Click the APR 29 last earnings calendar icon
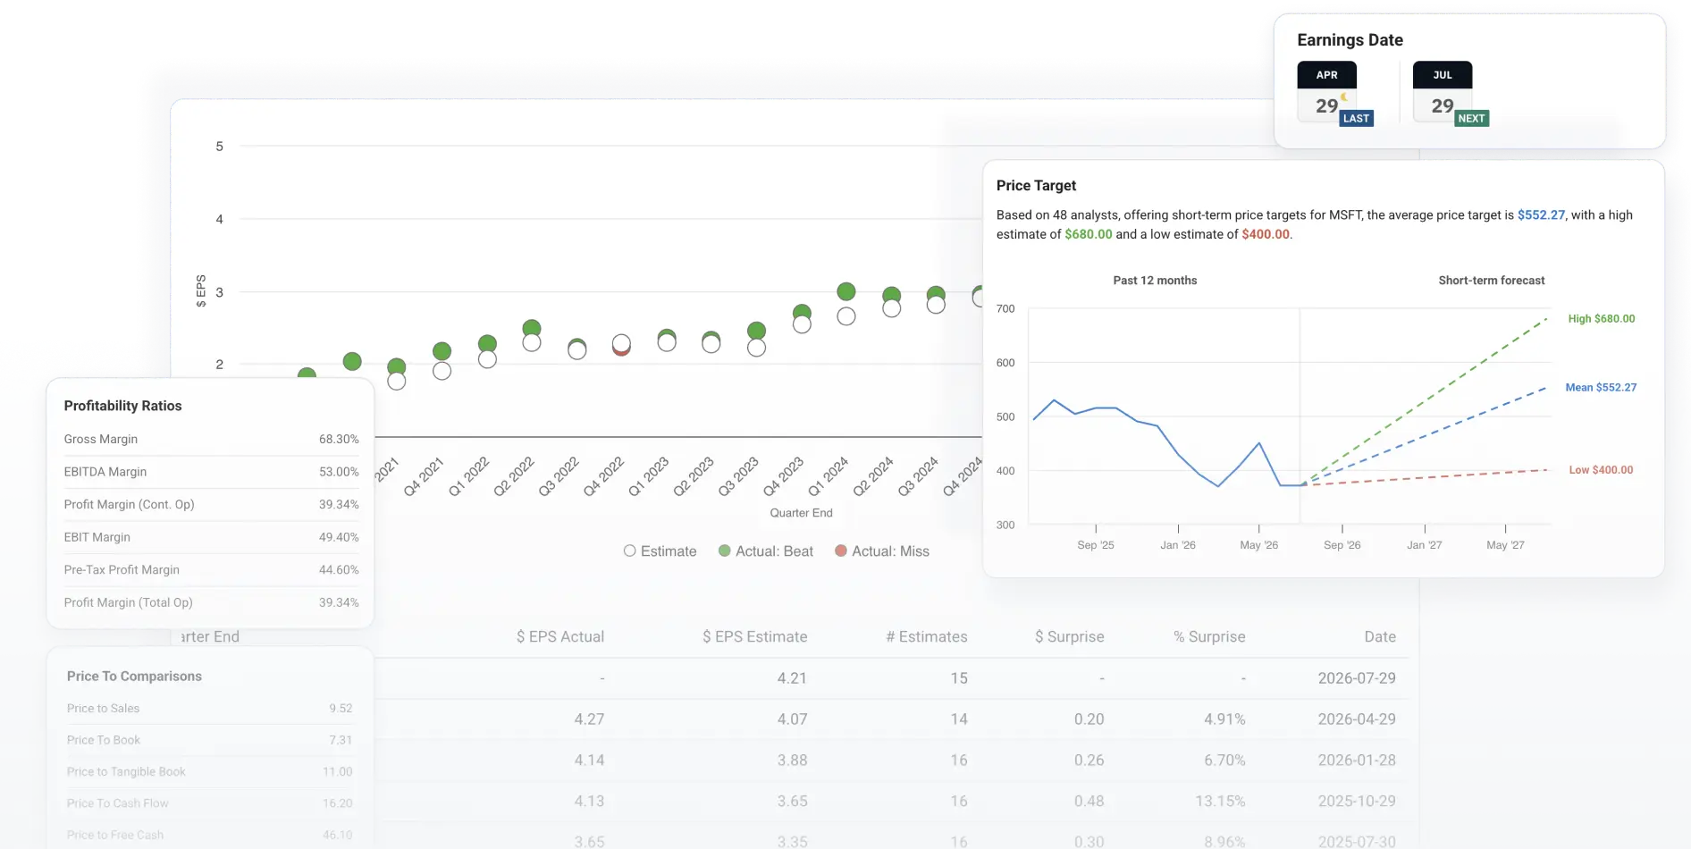The height and width of the screenshot is (849, 1691). (x=1326, y=92)
